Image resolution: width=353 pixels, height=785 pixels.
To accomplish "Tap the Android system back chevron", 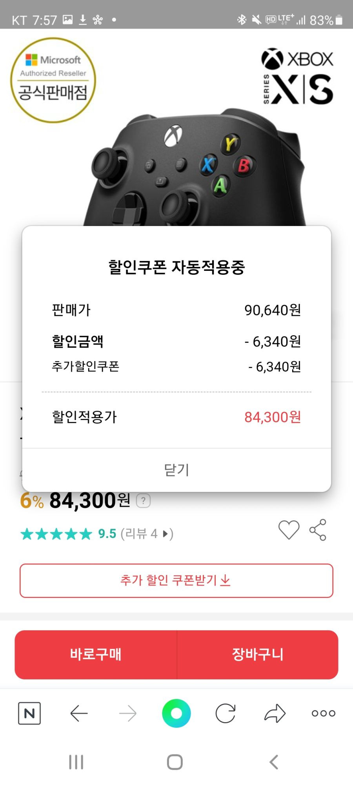I will [x=274, y=762].
